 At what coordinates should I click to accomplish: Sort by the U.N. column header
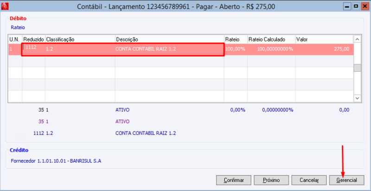coord(15,39)
